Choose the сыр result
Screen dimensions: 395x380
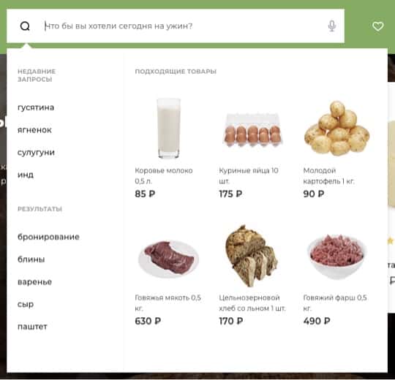(x=26, y=304)
